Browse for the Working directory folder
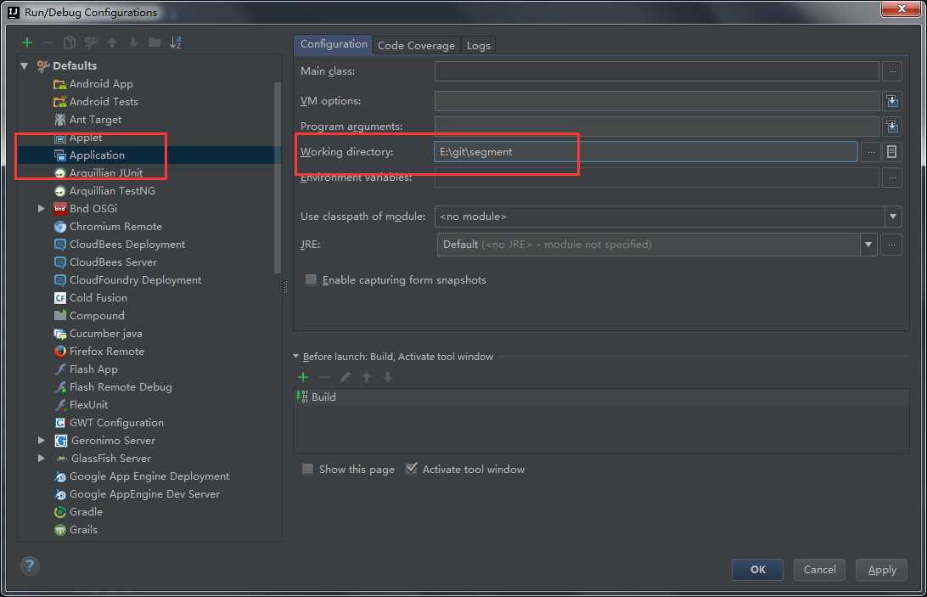Viewport: 927px width, 597px height. [x=871, y=152]
